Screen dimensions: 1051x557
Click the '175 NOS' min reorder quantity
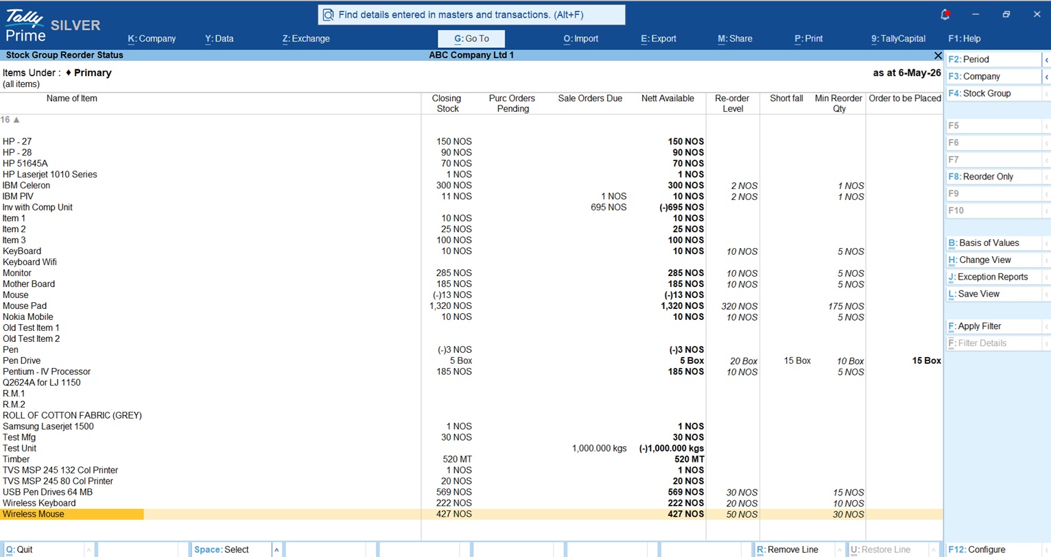[846, 306]
